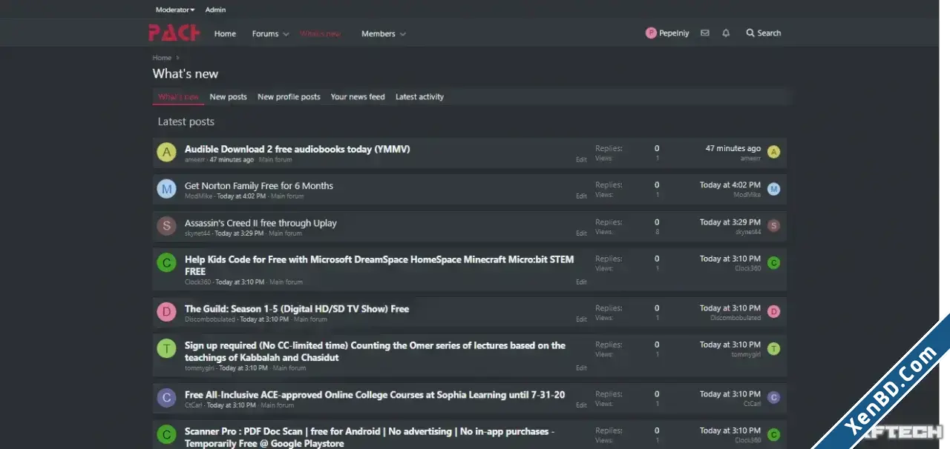The width and height of the screenshot is (950, 449).
Task: Click the "Latest posts" section heading
Action: (x=186, y=122)
